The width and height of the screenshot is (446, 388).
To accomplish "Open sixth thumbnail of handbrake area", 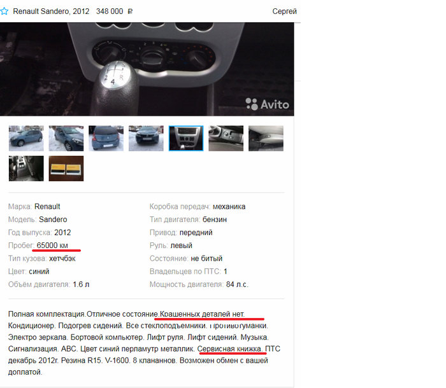I will [x=226, y=138].
